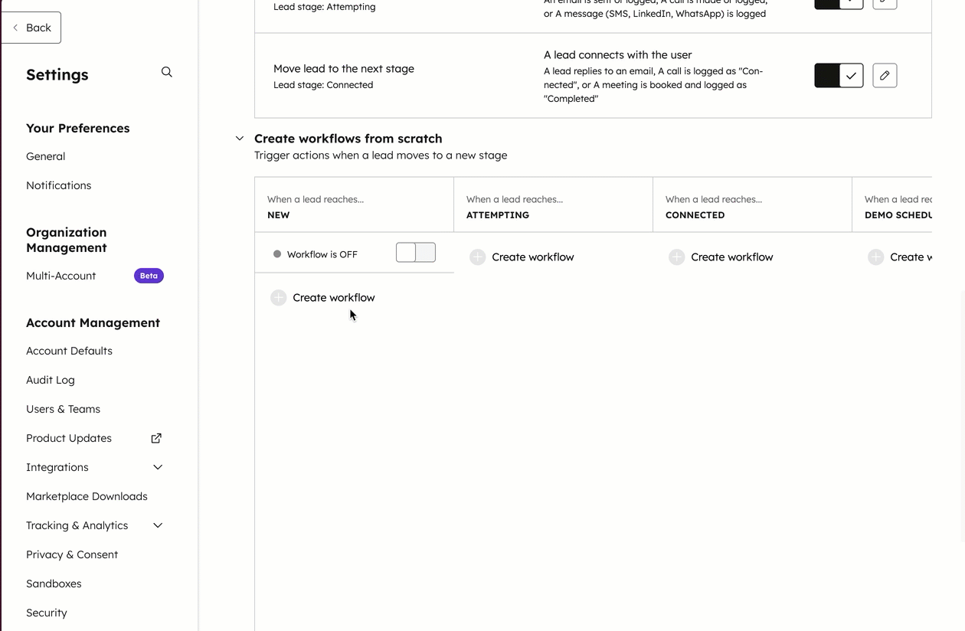Click the Back arrow button
This screenshot has width=965, height=631.
(31, 28)
